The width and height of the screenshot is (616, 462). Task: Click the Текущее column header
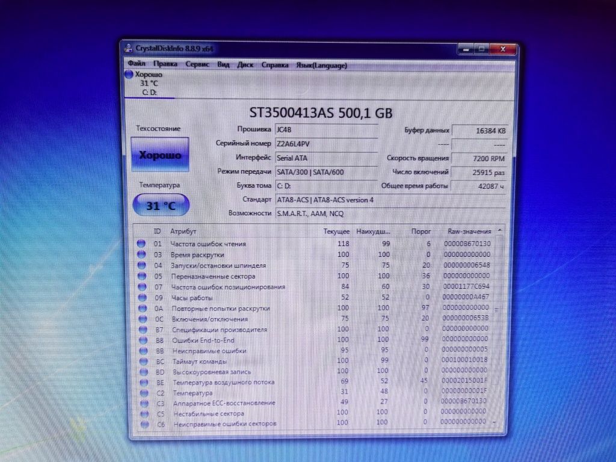pyautogui.click(x=336, y=232)
